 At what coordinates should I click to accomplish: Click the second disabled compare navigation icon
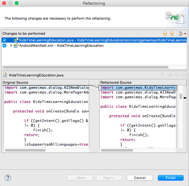click(x=169, y=75)
